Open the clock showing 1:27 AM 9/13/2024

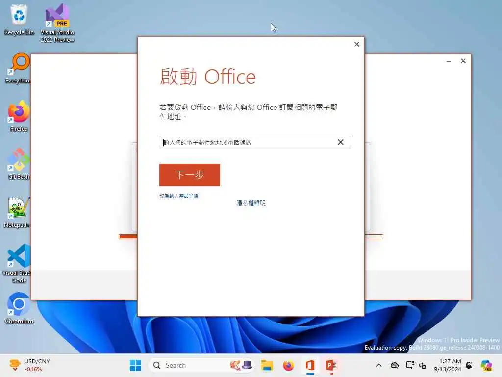447,365
